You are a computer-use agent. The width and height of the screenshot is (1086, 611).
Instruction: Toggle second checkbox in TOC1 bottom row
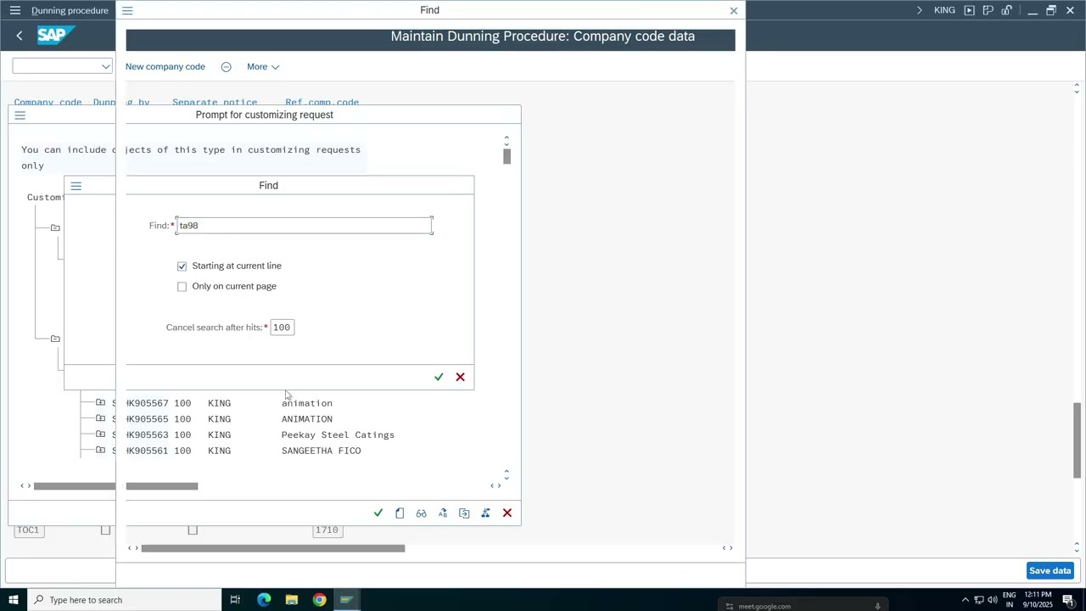[193, 530]
